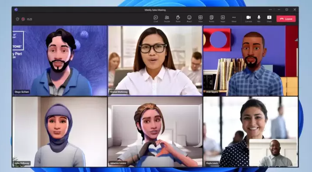
Task: Change the meeting View layout
Action: click(x=200, y=19)
